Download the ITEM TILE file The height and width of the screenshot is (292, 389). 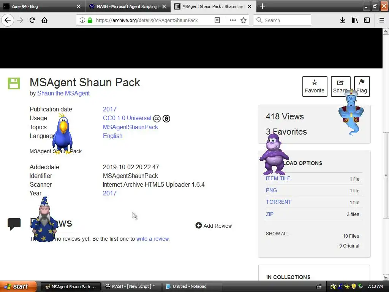[x=278, y=179]
